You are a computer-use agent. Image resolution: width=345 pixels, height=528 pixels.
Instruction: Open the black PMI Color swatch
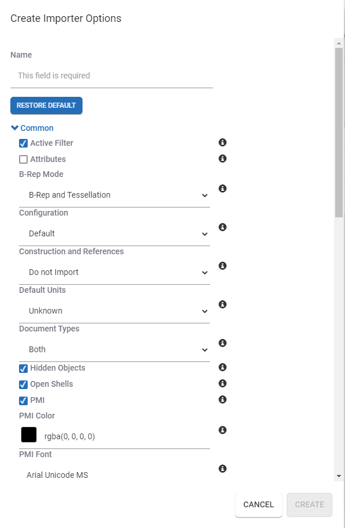point(29,435)
